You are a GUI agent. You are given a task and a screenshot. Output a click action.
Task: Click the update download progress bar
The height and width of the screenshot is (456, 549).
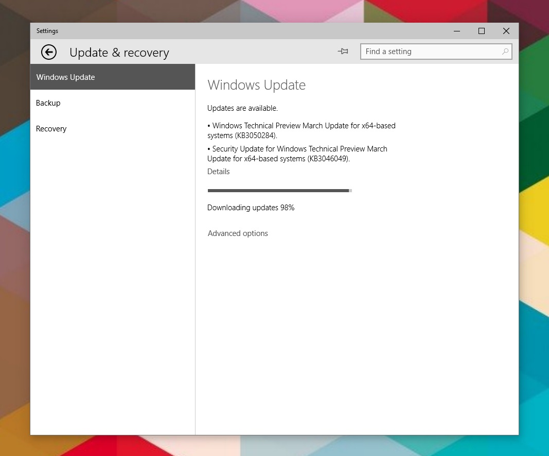280,191
